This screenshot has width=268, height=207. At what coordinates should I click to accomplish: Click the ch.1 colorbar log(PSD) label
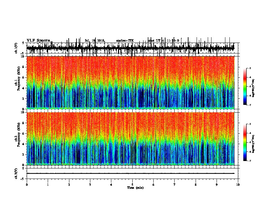click(253, 88)
